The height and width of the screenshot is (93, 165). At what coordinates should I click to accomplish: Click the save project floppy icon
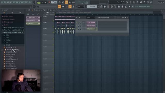pos(141,2)
